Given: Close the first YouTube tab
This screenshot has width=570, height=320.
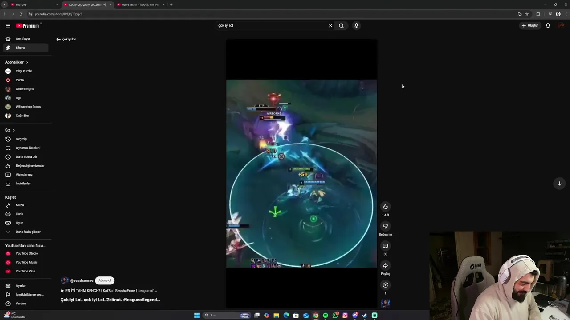Looking at the screenshot, I should (57, 4).
